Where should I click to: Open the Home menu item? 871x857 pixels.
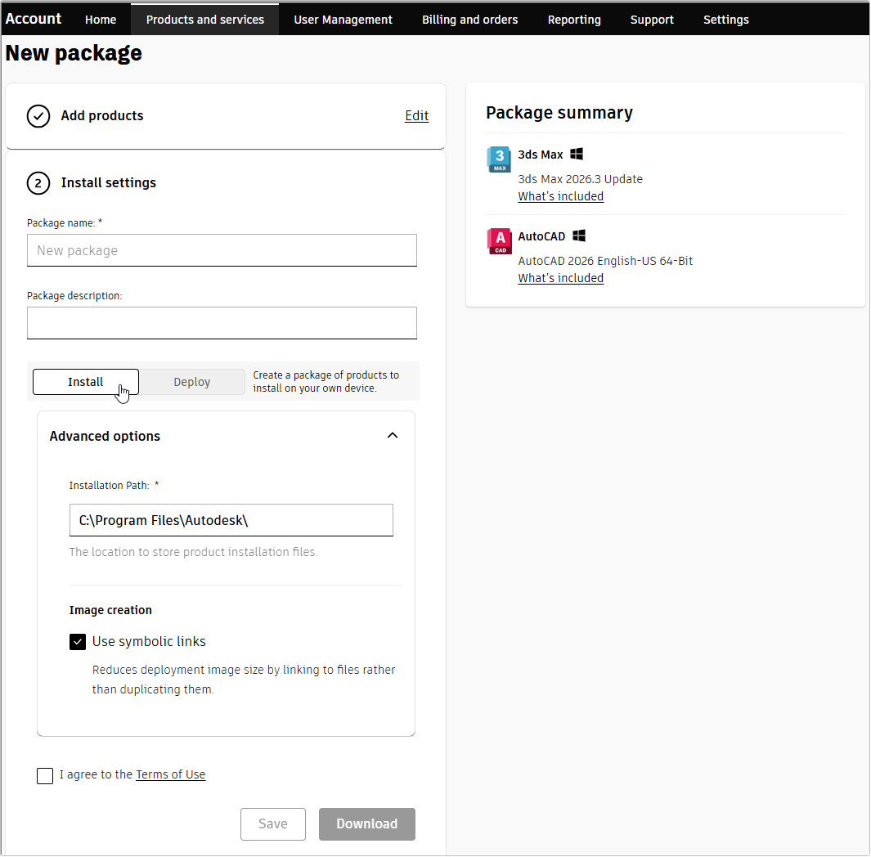click(x=100, y=19)
